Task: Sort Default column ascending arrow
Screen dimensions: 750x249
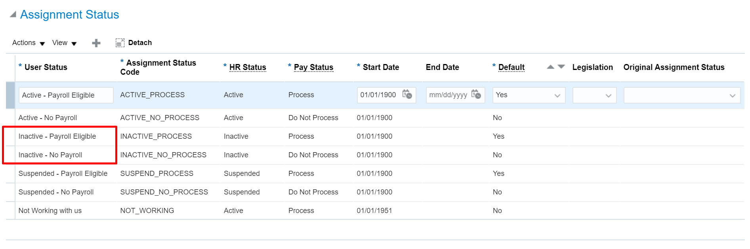Action: pyautogui.click(x=550, y=67)
